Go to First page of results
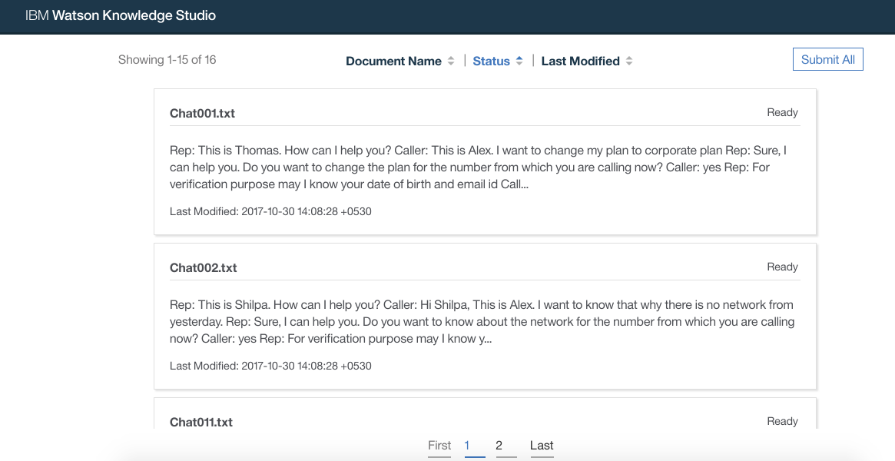The image size is (895, 461). 439,446
